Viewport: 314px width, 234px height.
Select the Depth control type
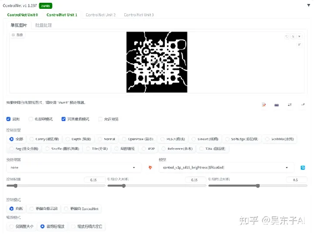point(79,139)
